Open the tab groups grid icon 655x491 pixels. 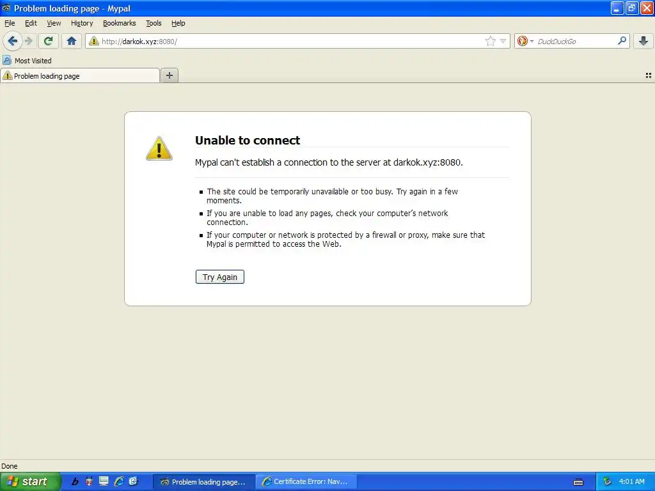coord(649,75)
